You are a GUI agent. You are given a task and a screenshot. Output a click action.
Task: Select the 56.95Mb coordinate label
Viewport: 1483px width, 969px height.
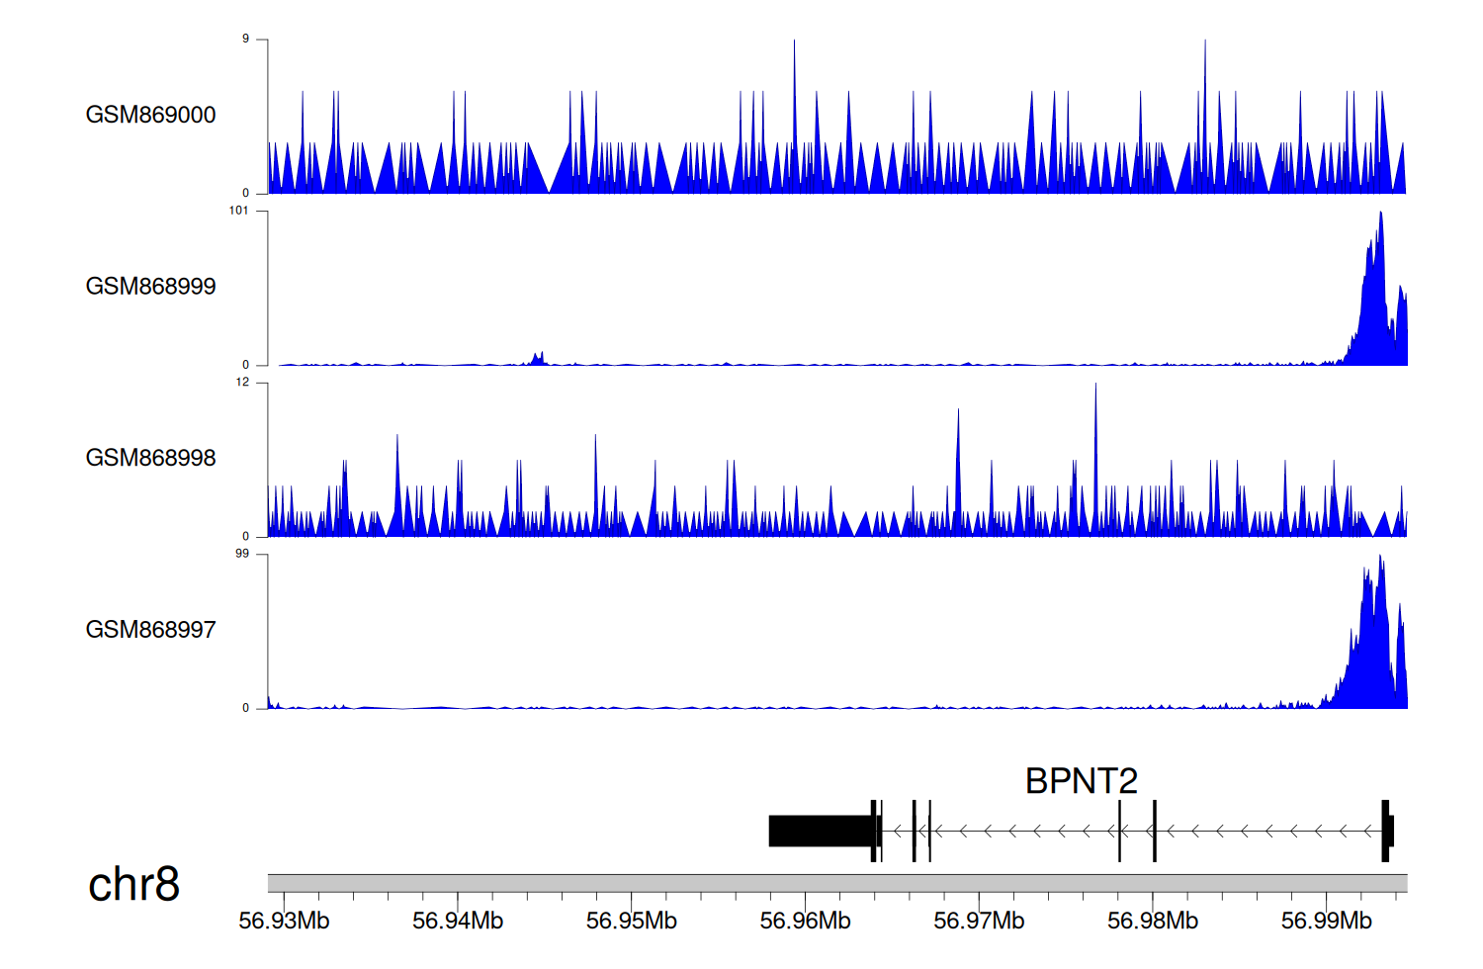631,921
